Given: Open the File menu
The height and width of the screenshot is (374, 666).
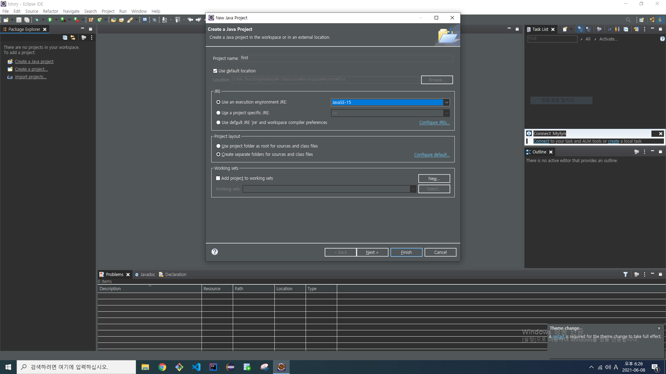Looking at the screenshot, I should coord(6,11).
